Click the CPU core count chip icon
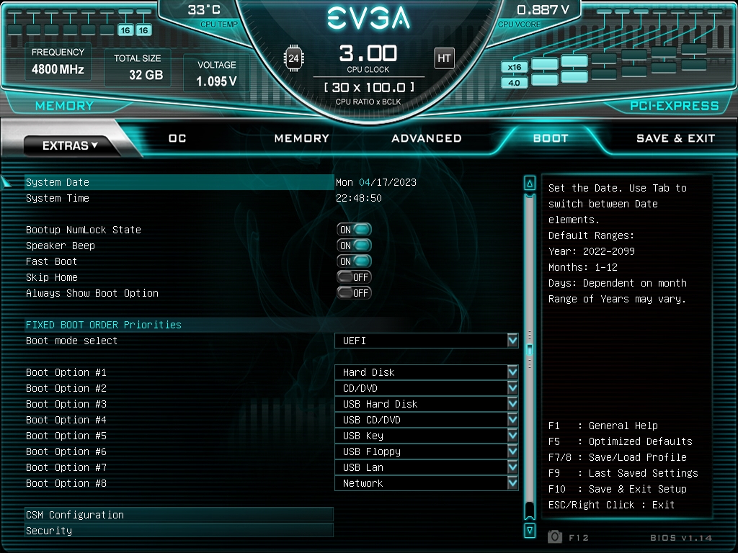 tap(294, 58)
